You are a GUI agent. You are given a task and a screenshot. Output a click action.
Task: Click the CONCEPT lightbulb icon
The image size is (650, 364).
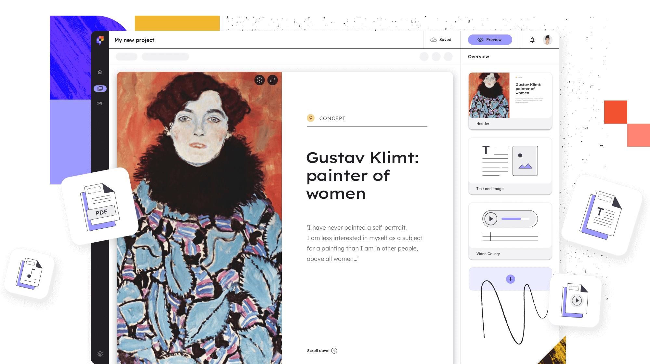click(311, 118)
